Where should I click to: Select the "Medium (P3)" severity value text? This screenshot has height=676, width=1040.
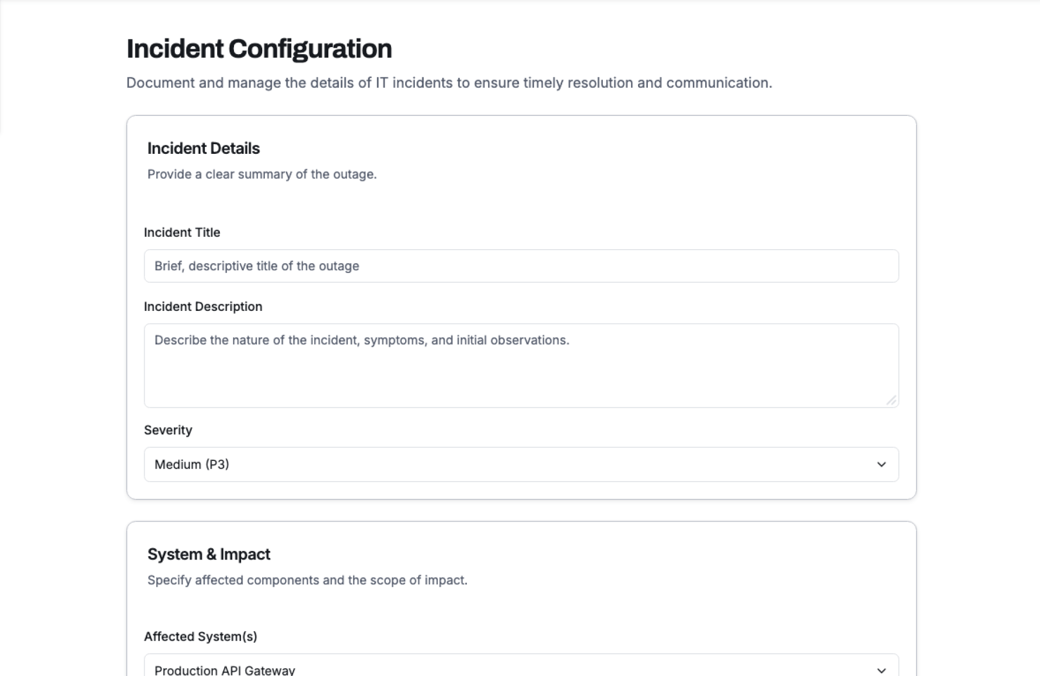point(192,464)
